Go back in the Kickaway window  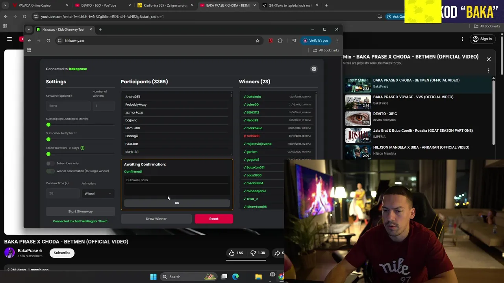(x=29, y=40)
